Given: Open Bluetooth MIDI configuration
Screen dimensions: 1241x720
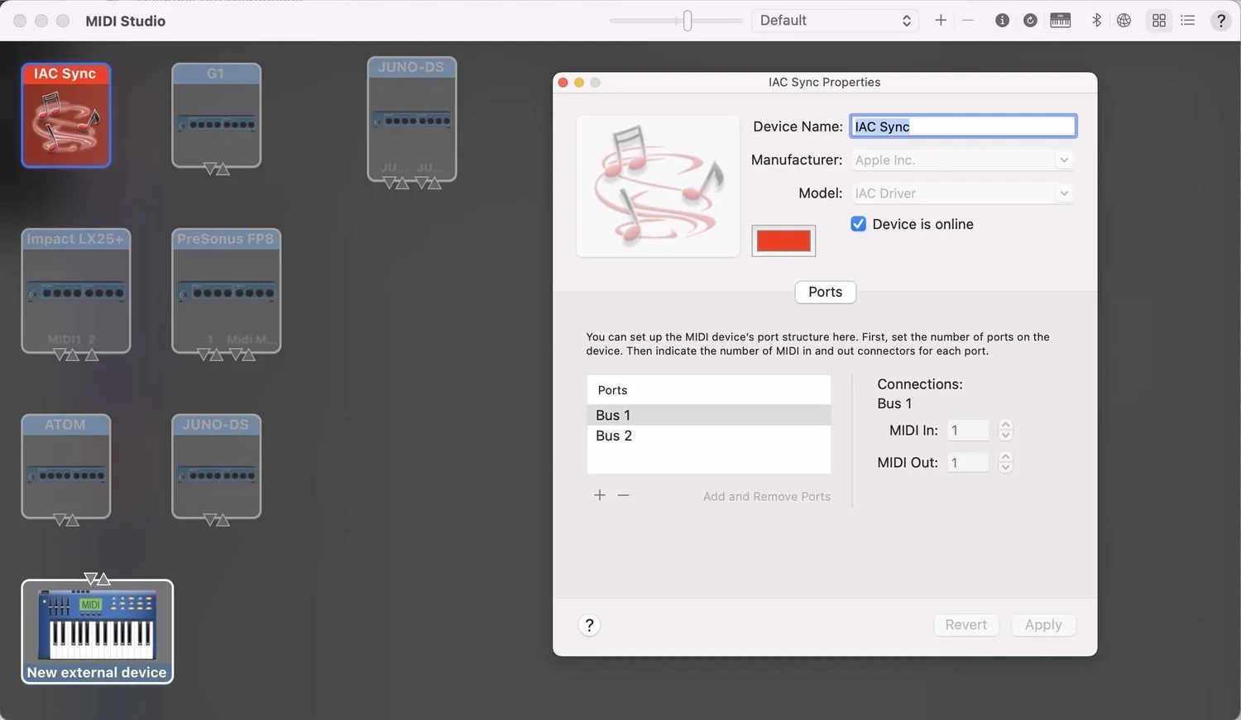Looking at the screenshot, I should [x=1096, y=20].
